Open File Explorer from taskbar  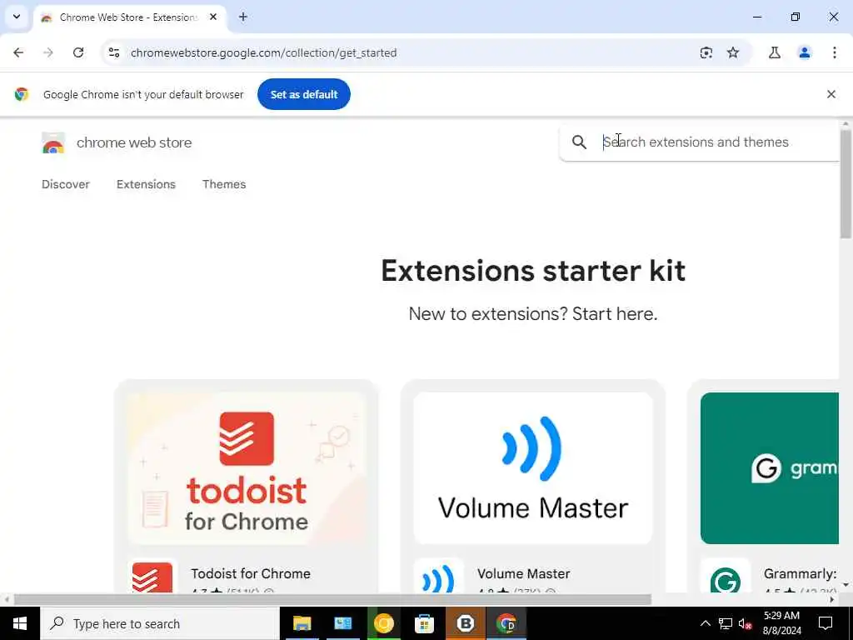pos(302,623)
